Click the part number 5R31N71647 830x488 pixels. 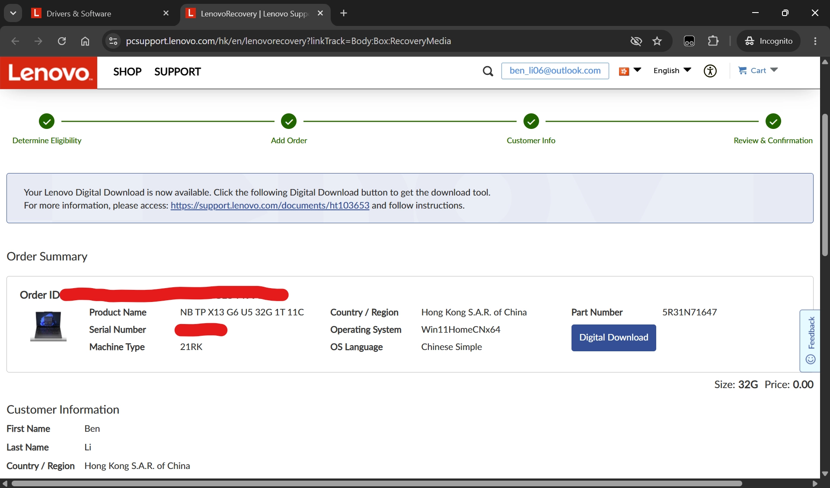(x=690, y=312)
